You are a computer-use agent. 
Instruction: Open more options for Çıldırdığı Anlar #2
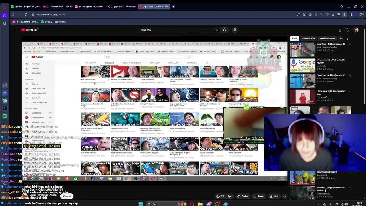pyautogui.click(x=350, y=44)
